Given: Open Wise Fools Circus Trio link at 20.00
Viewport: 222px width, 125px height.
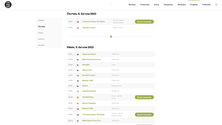Looking at the screenshot, I should (x=91, y=121).
